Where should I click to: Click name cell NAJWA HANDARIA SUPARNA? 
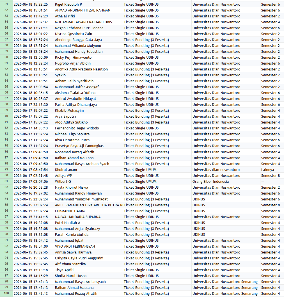click(88, 217)
